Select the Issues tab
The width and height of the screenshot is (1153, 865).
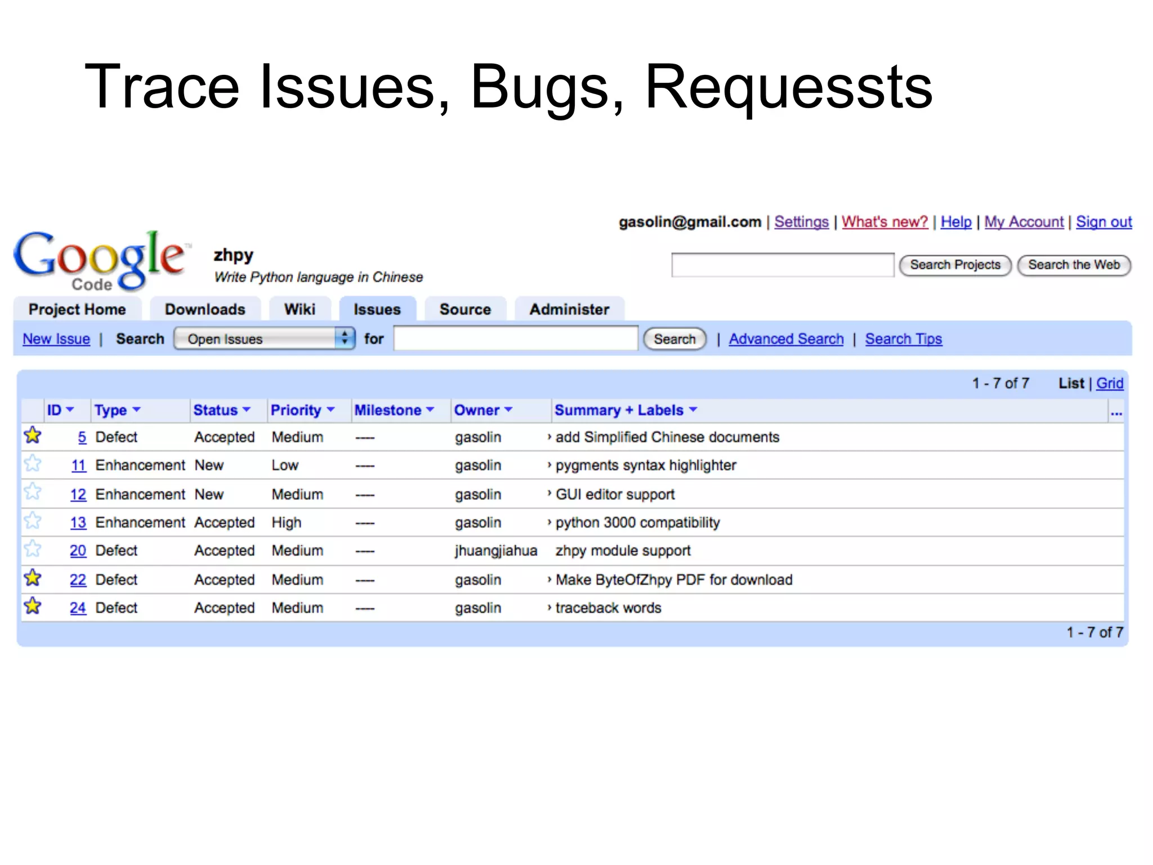click(x=377, y=309)
